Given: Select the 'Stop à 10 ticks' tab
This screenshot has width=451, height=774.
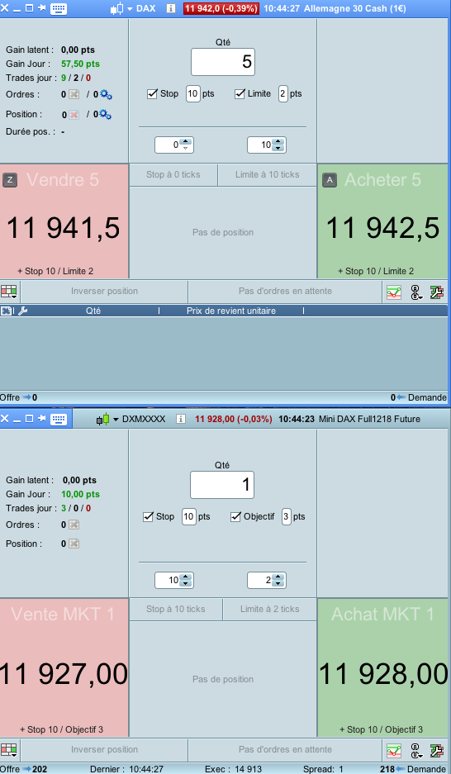Looking at the screenshot, I should coord(176,610).
